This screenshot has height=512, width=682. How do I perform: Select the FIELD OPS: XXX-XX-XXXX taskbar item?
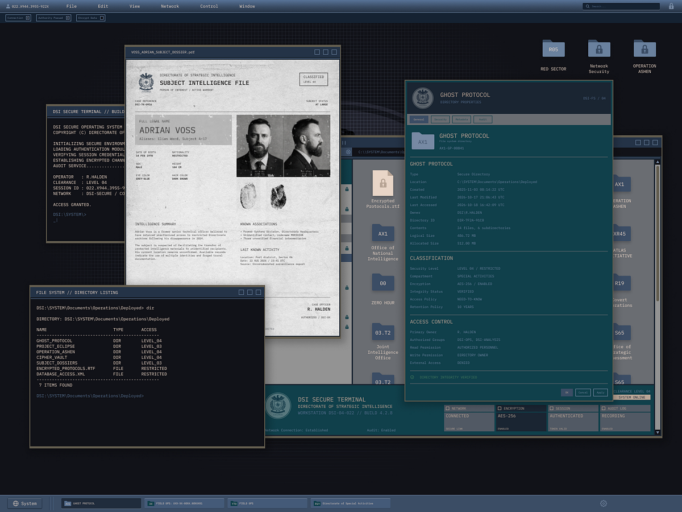184,503
